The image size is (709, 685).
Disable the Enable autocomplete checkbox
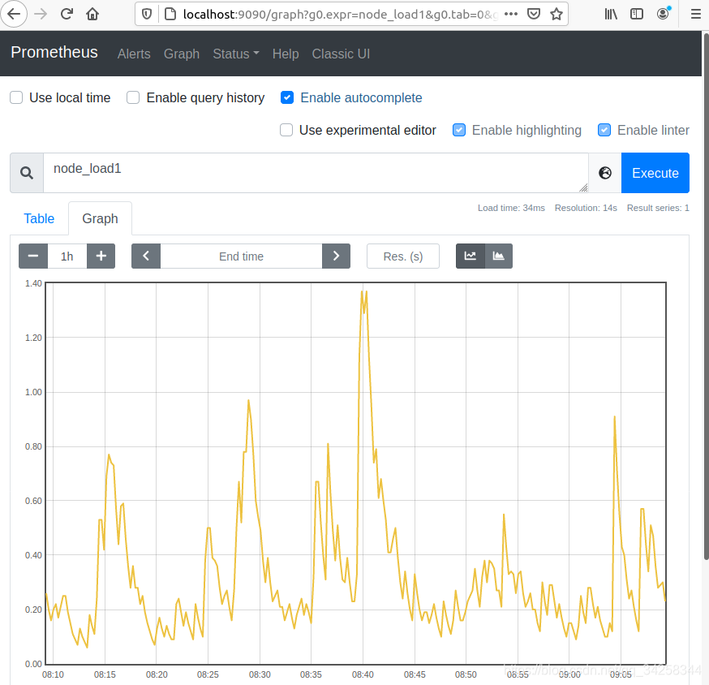287,97
